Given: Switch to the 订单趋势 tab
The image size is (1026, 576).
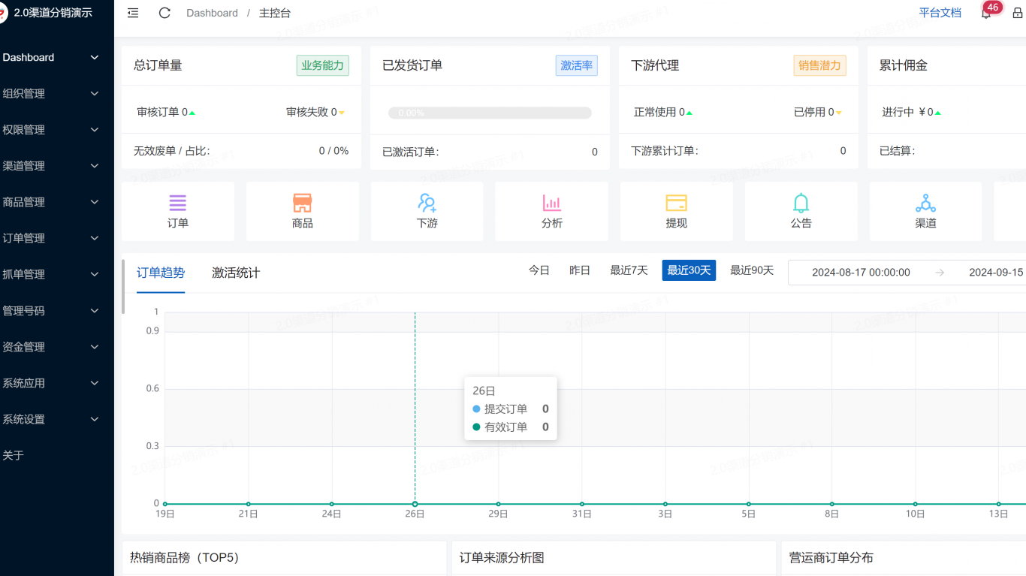Looking at the screenshot, I should (x=161, y=273).
